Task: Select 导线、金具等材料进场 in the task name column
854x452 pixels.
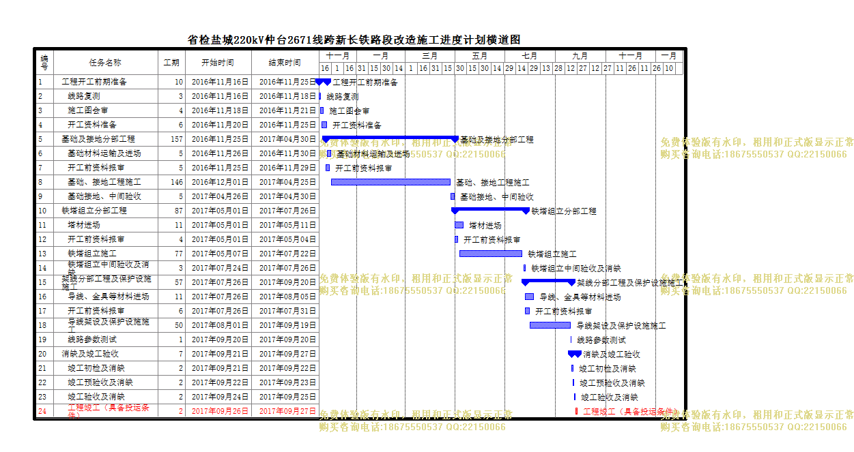Action: point(109,297)
